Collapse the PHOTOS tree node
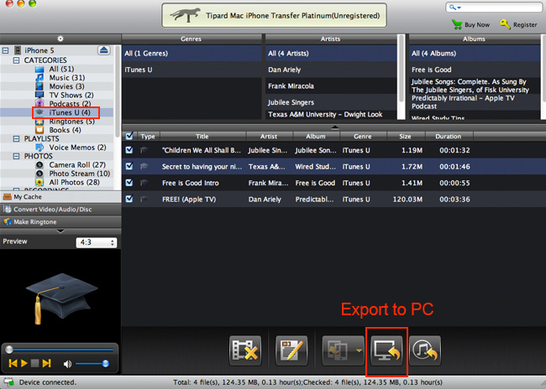546x389 pixels. [x=16, y=156]
